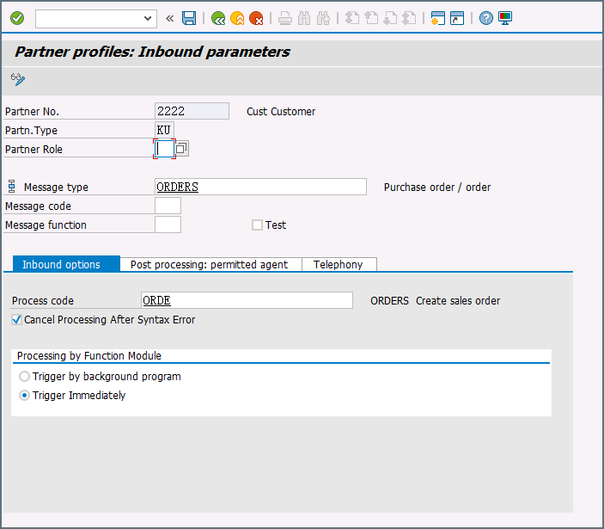This screenshot has height=529, width=604.
Task: Click the Find binoculars icon
Action: click(x=304, y=18)
